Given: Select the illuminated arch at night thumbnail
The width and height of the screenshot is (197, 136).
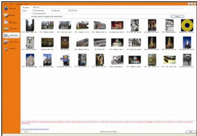Looking at the screenshot, I should pyautogui.click(x=152, y=25).
